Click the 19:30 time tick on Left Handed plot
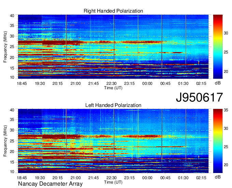The image size is (232, 188). [x=40, y=178]
